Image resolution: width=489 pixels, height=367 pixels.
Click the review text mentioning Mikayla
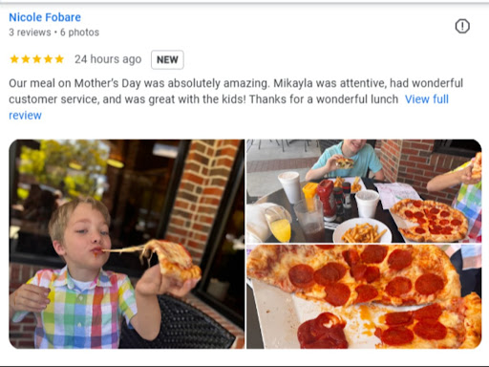236,91
